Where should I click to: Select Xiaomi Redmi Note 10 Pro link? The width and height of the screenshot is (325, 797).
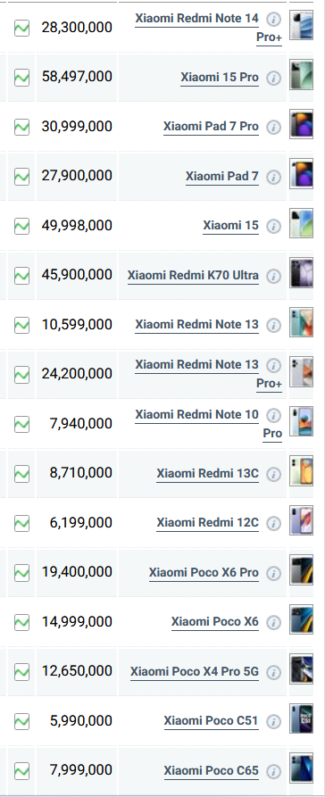(x=209, y=423)
